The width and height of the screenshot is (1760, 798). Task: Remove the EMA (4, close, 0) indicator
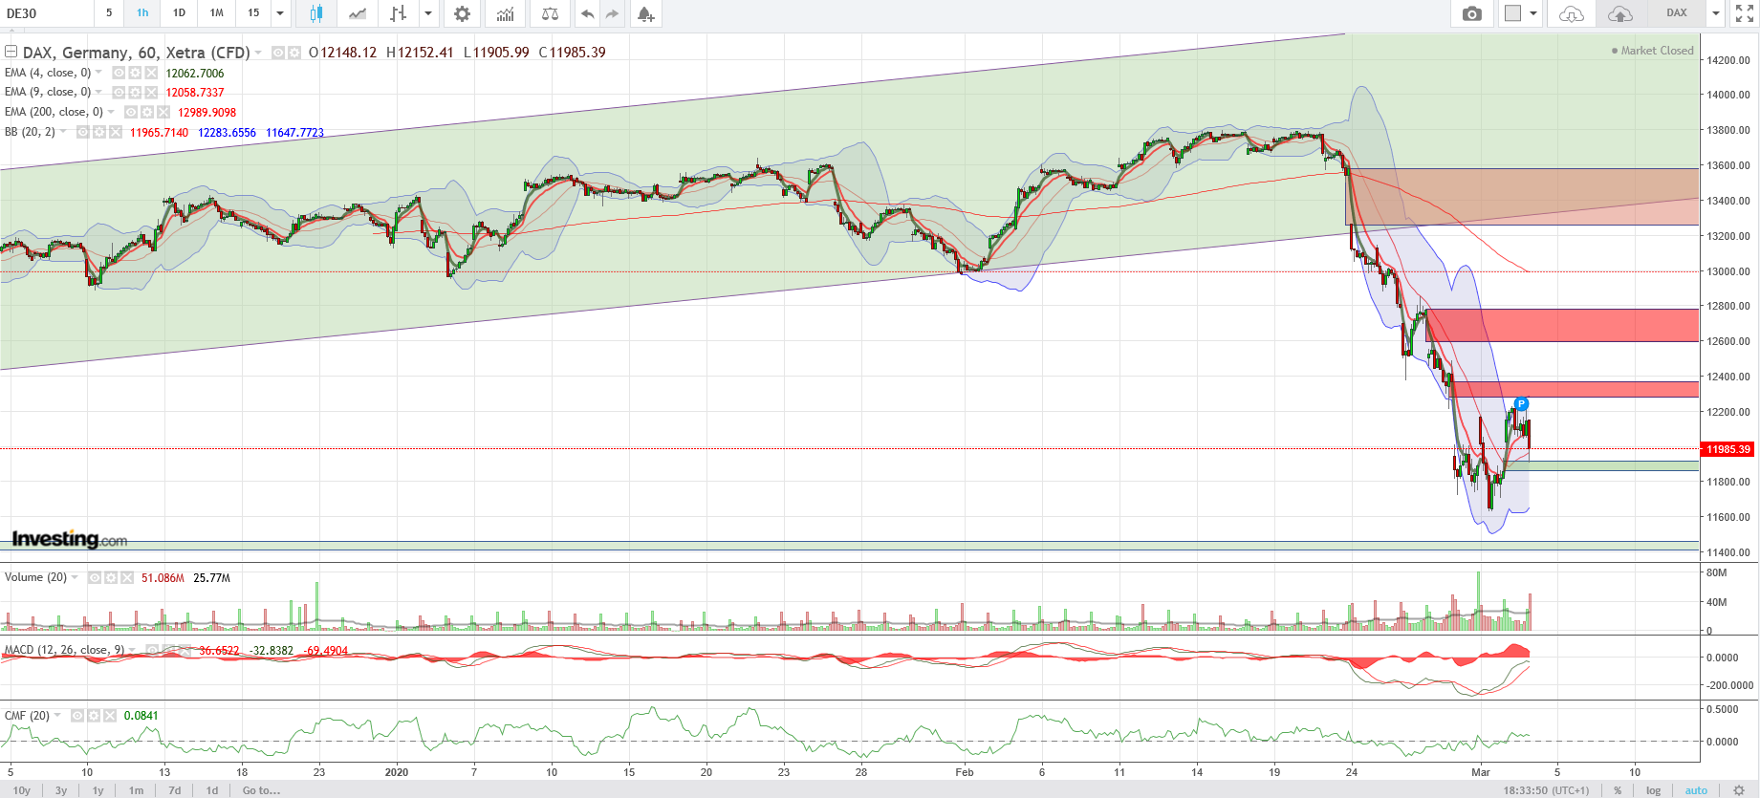(151, 73)
